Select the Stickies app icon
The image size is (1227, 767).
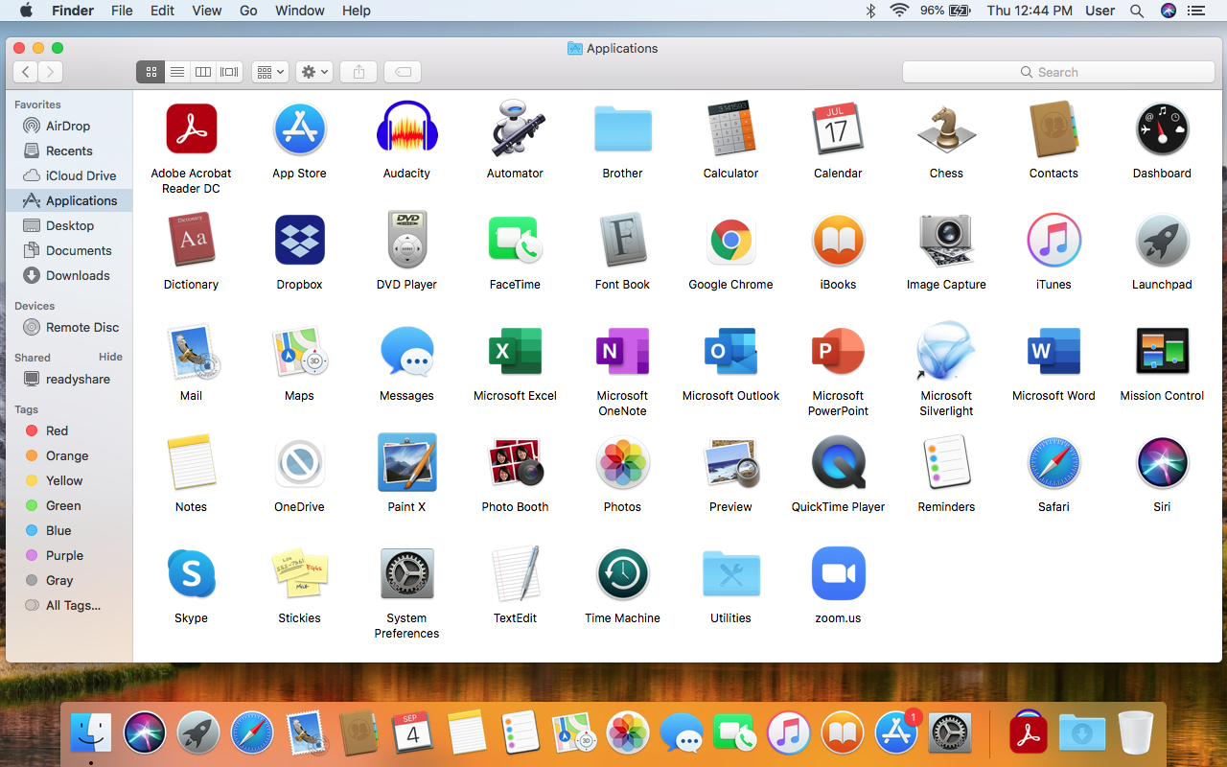(299, 573)
